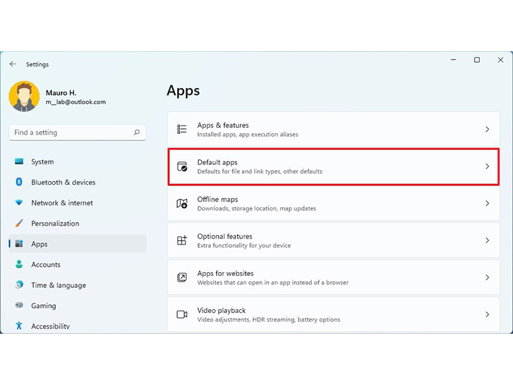513x385 pixels.
Task: Click the Offline maps icon
Action: pos(182,203)
